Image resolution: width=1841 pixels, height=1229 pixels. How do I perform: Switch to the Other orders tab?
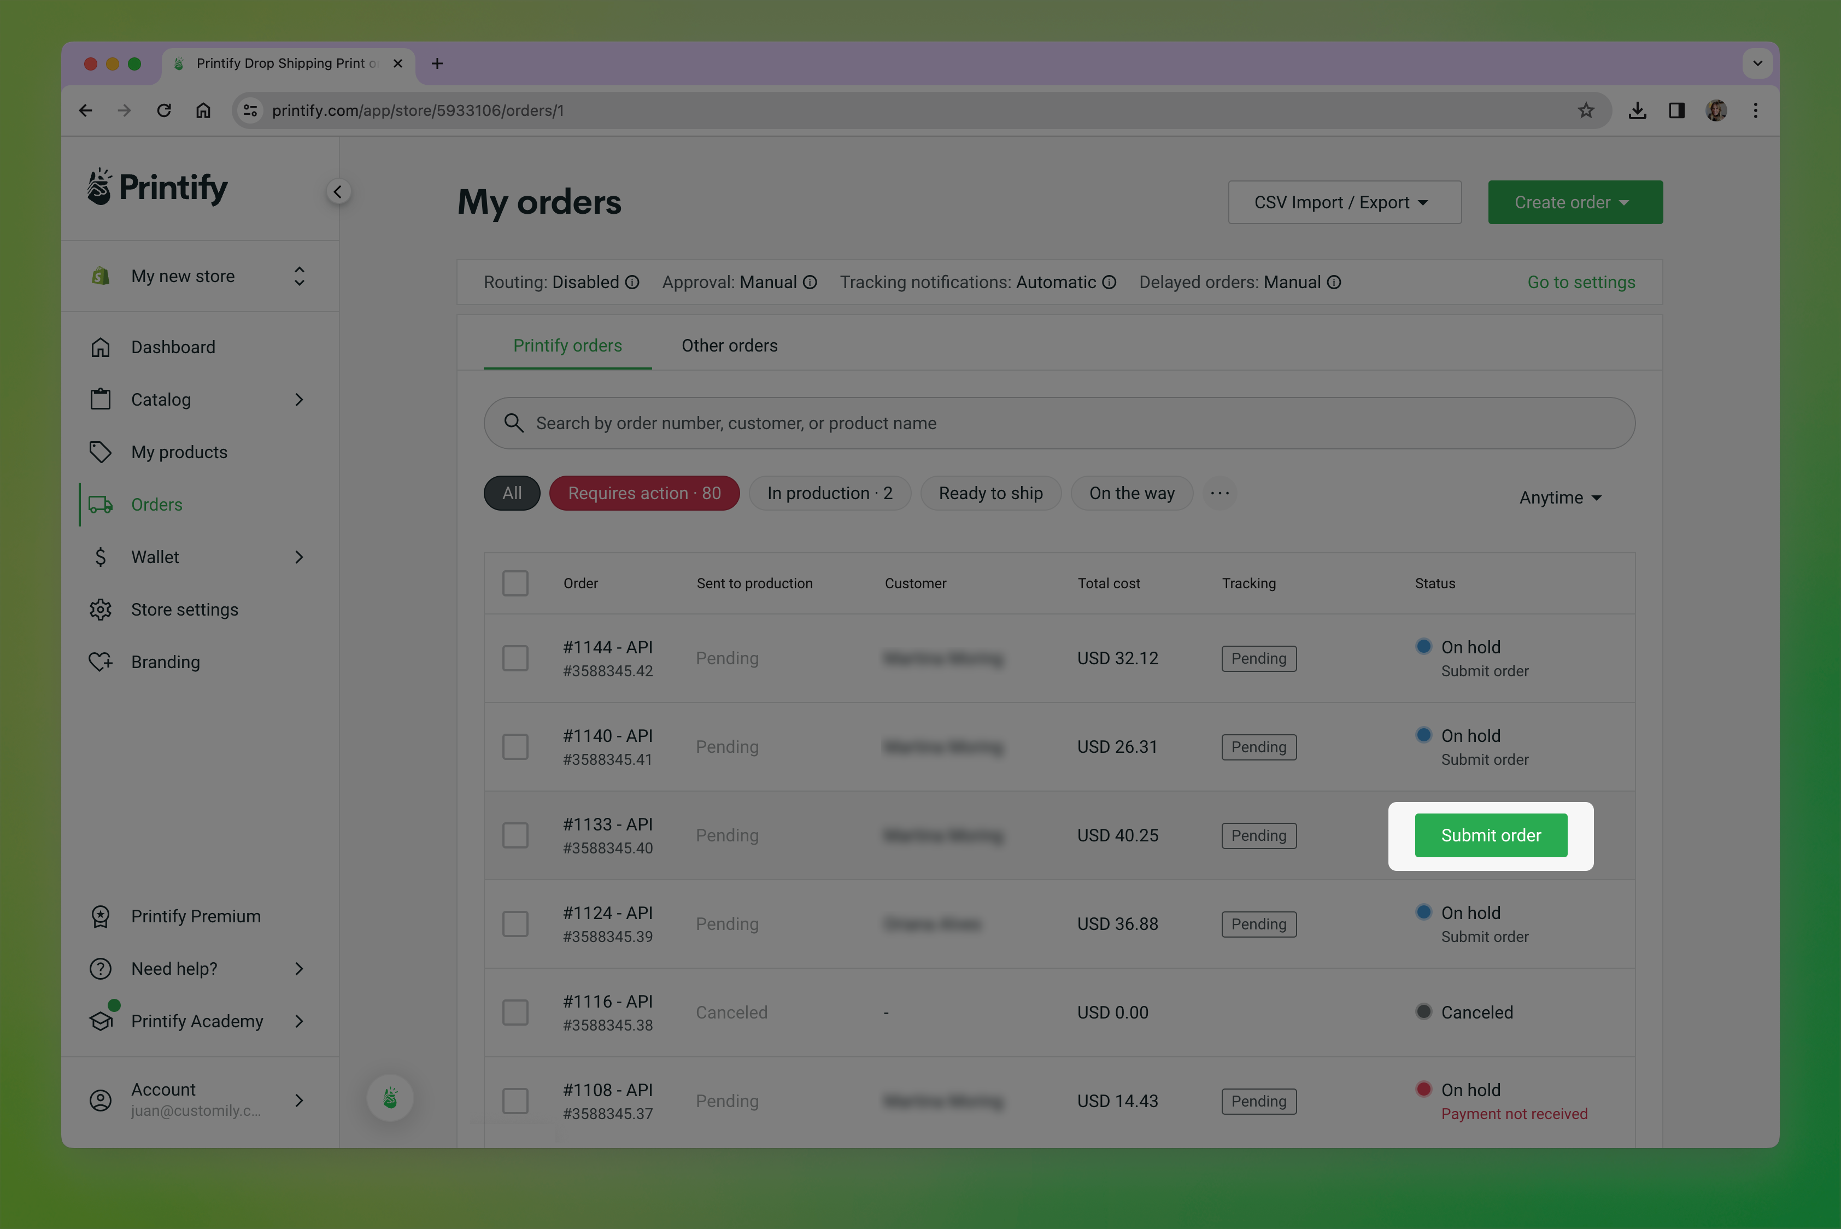click(x=729, y=346)
